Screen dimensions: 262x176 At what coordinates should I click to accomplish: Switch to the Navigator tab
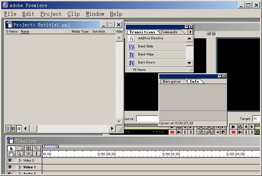tap(171, 81)
